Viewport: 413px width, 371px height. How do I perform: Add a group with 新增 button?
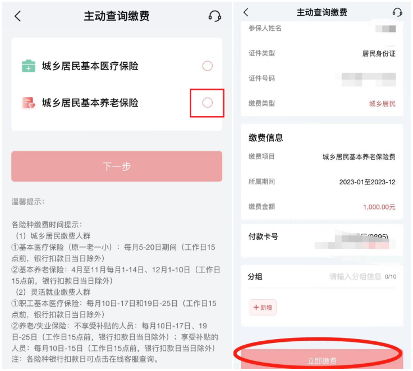pyautogui.click(x=263, y=307)
